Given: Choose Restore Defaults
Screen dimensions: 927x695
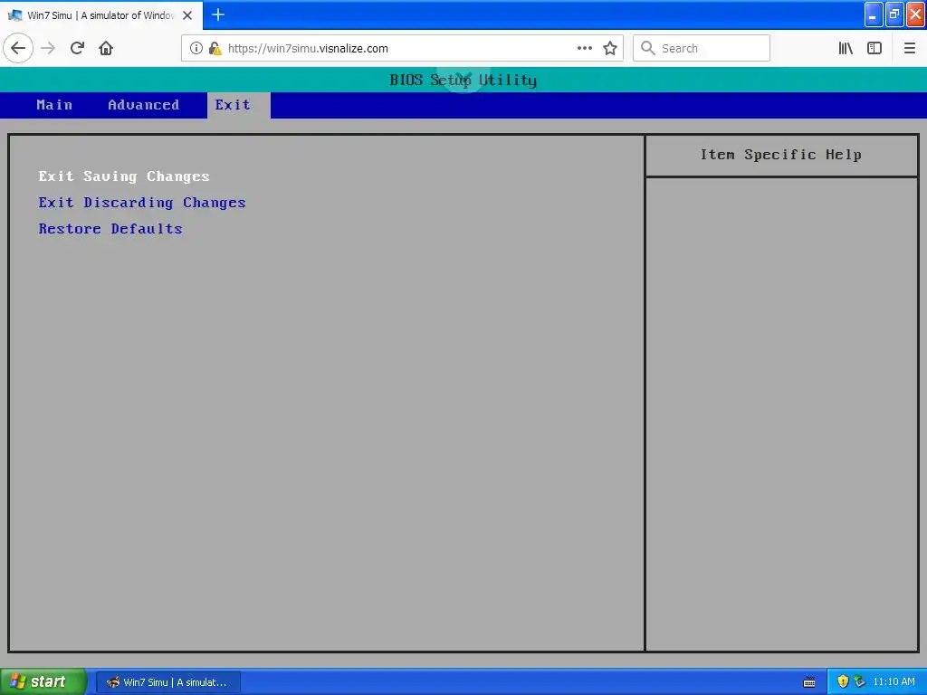Looking at the screenshot, I should point(110,229).
